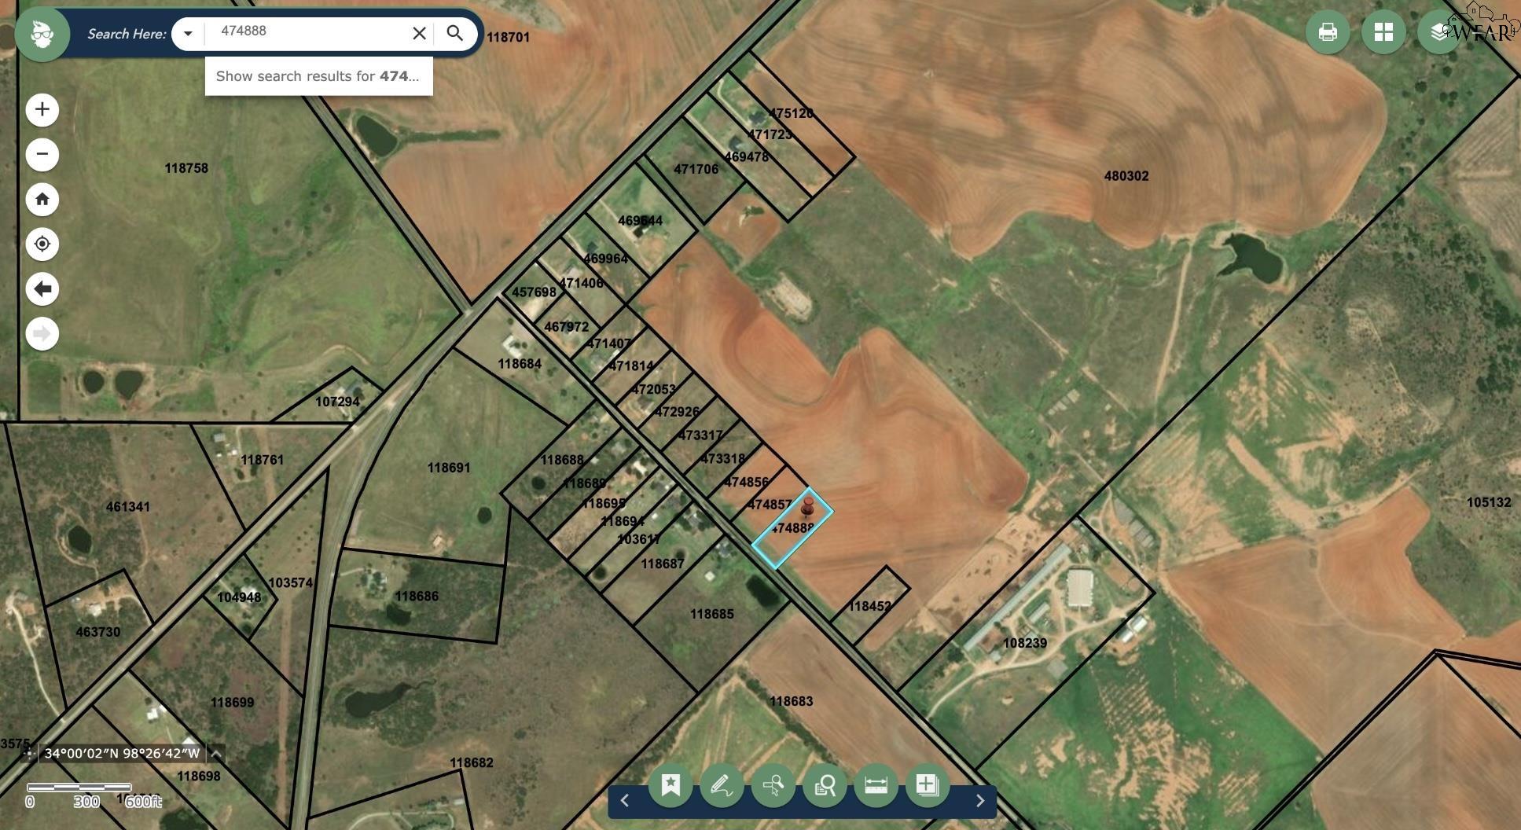This screenshot has height=830, width=1521.
Task: Click the coordinates readout text
Action: coord(122,754)
